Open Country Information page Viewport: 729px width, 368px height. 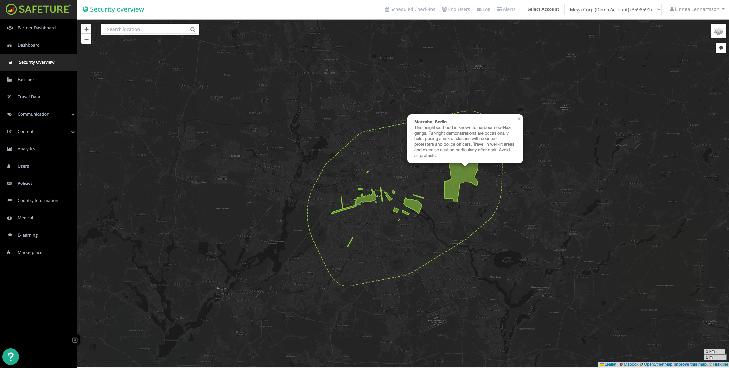tap(38, 200)
